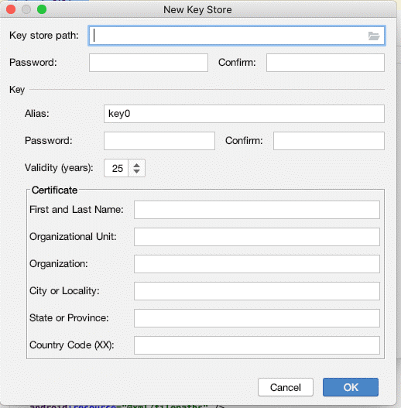The image size is (401, 408).
Task: Click the green zoom window button
Action: click(42, 9)
